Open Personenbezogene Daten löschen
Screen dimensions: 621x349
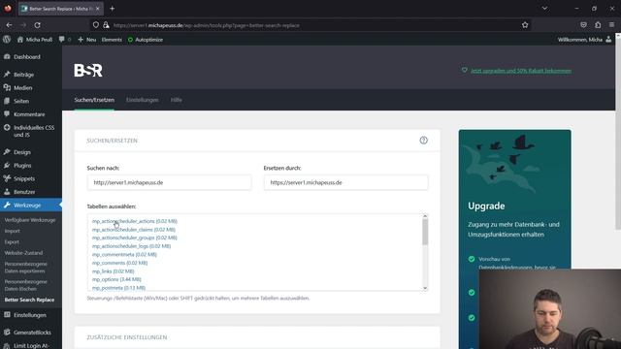[26, 285]
